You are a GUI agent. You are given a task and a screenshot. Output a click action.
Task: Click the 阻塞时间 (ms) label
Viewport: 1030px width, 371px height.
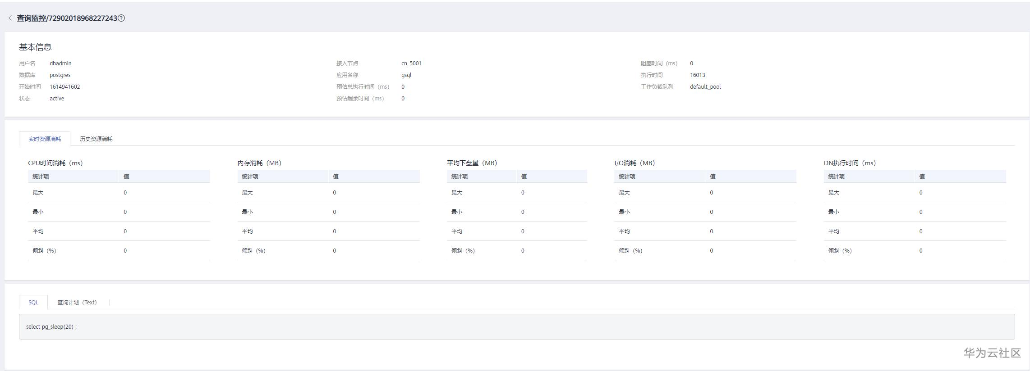[x=659, y=63]
